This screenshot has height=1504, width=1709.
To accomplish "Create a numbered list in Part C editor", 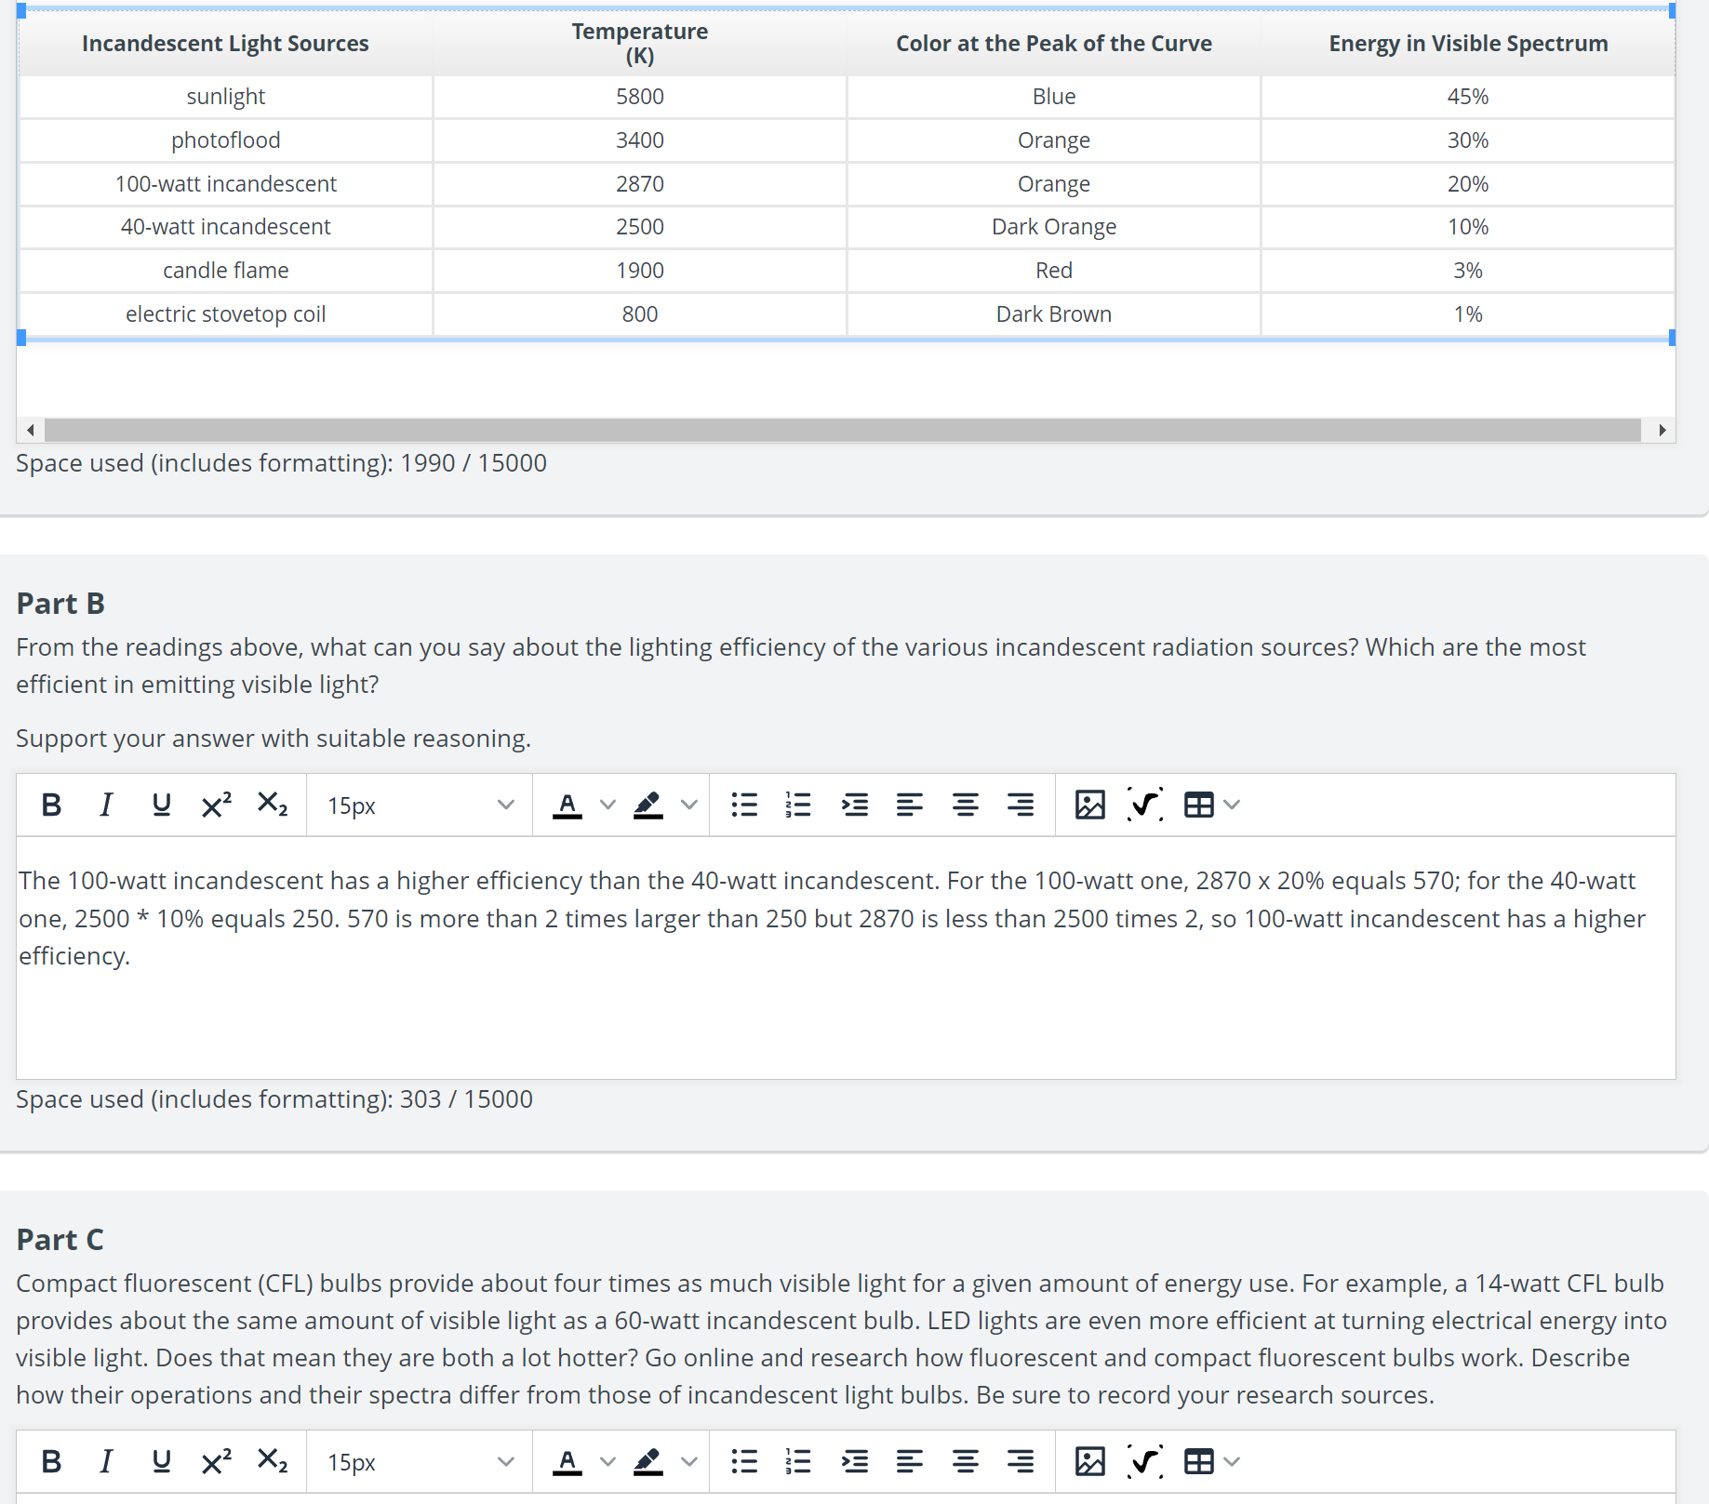I will 798,1461.
